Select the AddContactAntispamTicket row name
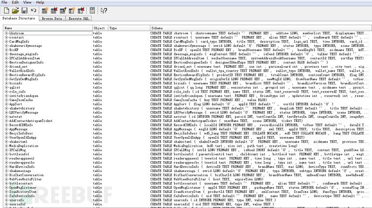This screenshot has height=208, width=372. (31, 121)
